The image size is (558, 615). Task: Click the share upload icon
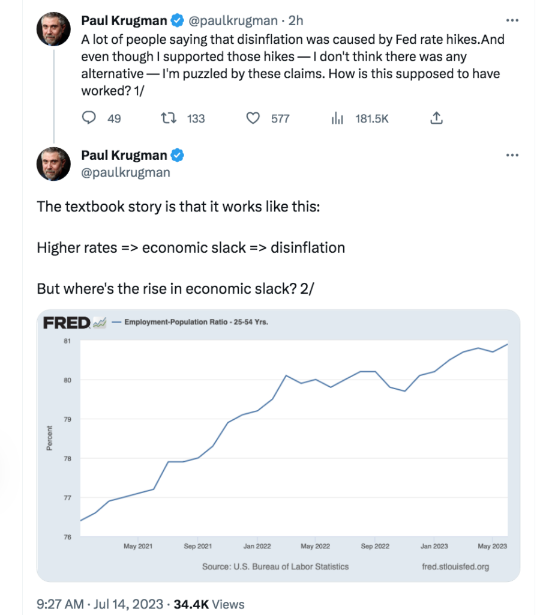click(436, 118)
